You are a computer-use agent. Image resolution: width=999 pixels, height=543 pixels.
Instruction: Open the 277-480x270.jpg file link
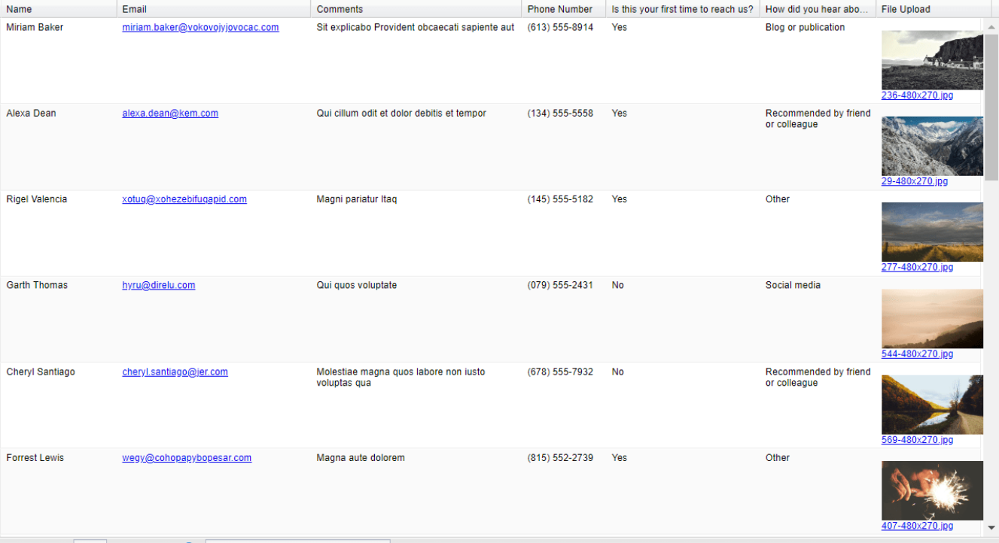pyautogui.click(x=917, y=268)
